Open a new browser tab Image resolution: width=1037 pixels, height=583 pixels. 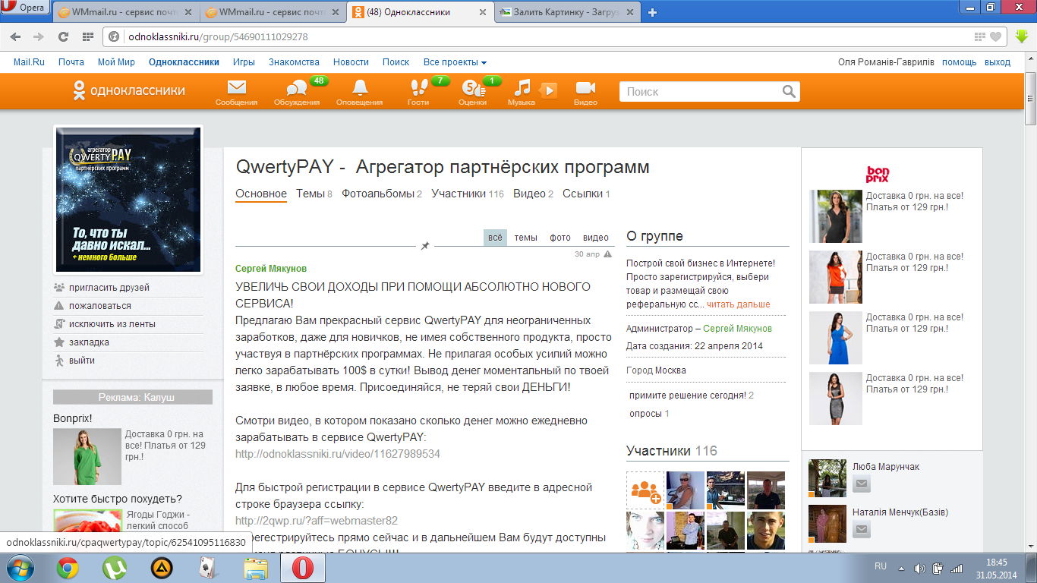652,12
